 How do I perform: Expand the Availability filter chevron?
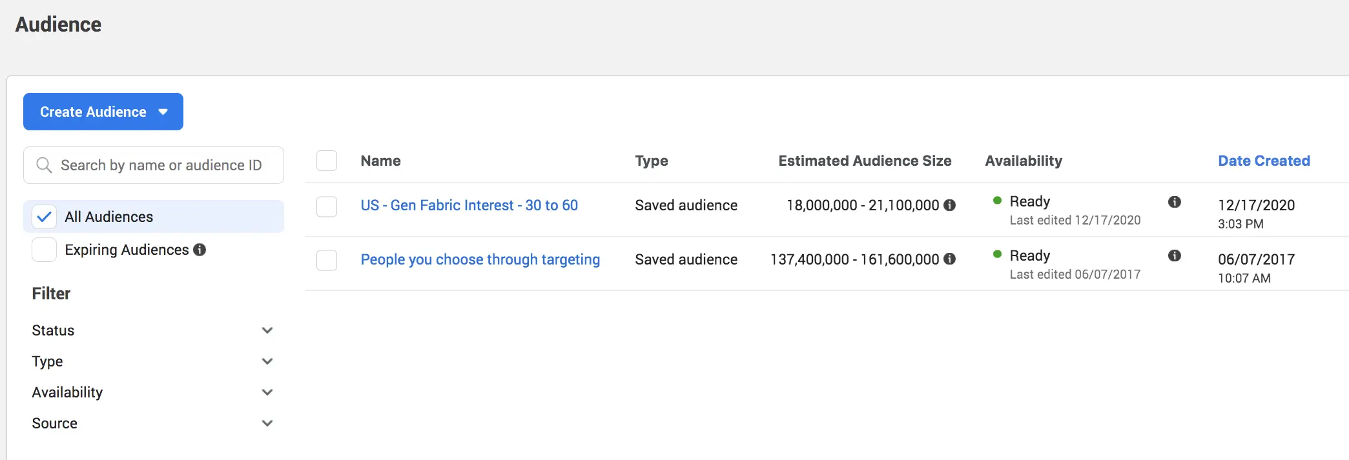267,392
